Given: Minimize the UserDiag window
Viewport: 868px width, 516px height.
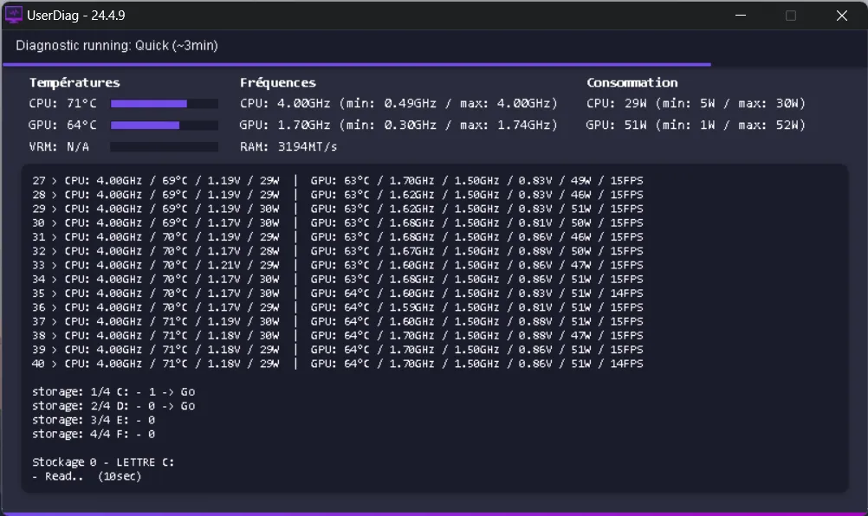Looking at the screenshot, I should (739, 16).
